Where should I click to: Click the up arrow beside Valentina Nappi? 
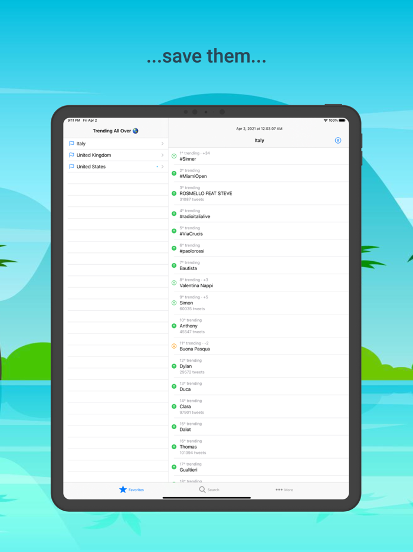174,283
